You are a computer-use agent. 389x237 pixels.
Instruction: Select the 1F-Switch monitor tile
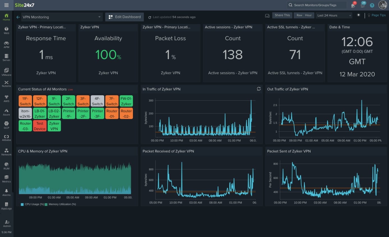tap(54, 101)
